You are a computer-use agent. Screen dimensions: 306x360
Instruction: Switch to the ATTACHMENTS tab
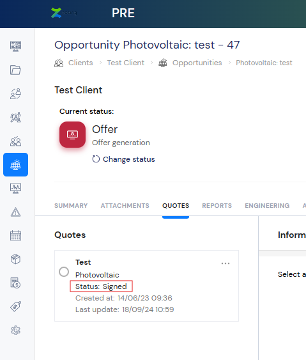pos(125,205)
